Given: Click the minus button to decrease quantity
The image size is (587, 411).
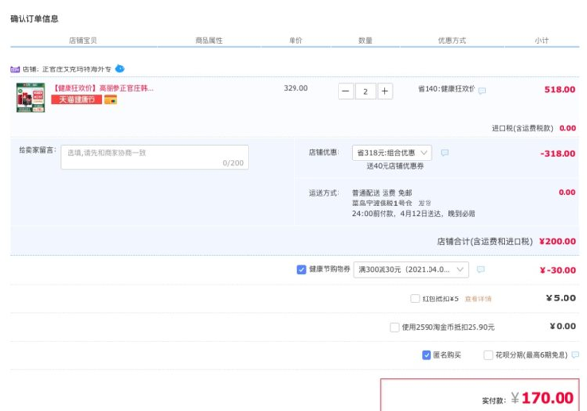Looking at the screenshot, I should tap(346, 91).
